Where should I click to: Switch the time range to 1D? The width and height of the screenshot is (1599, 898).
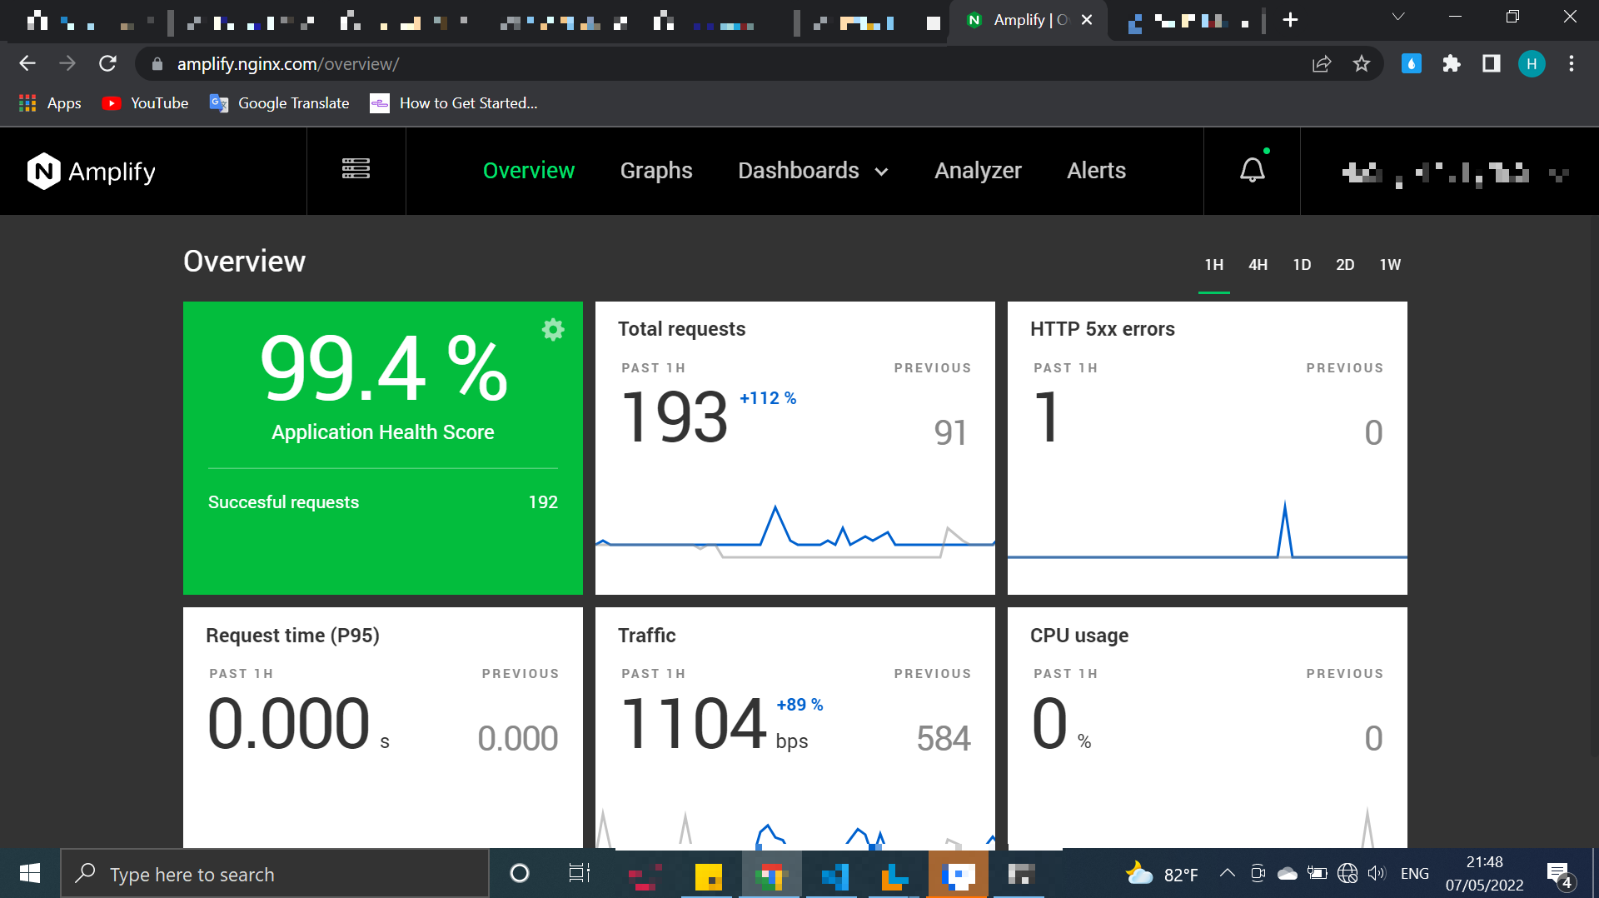1302,264
